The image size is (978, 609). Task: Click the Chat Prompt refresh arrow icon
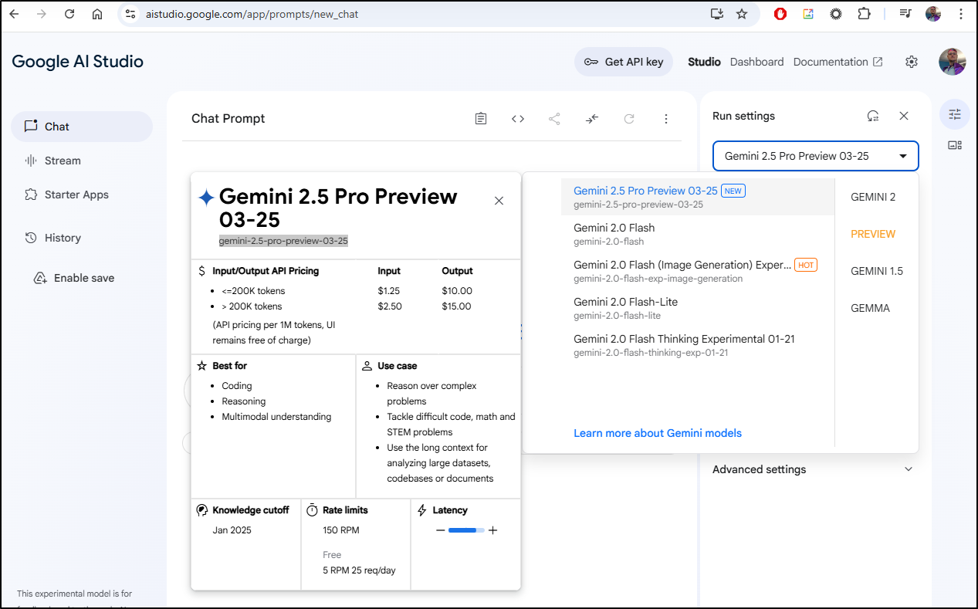pyautogui.click(x=629, y=119)
